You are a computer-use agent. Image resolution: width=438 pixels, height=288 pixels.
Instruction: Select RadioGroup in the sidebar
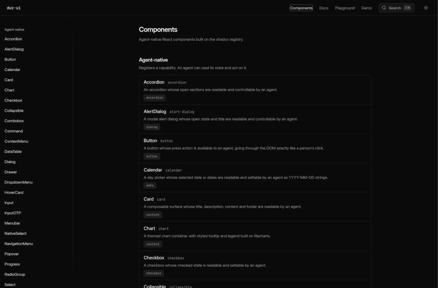(x=15, y=274)
